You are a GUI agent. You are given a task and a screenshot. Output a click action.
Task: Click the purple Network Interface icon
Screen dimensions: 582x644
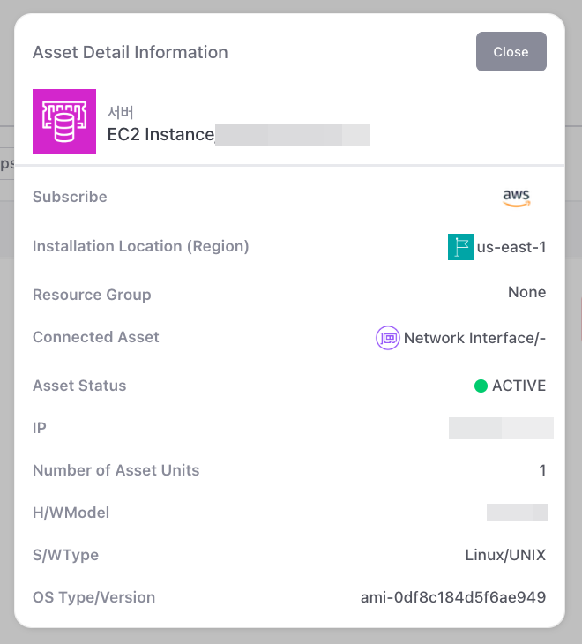[x=387, y=338]
